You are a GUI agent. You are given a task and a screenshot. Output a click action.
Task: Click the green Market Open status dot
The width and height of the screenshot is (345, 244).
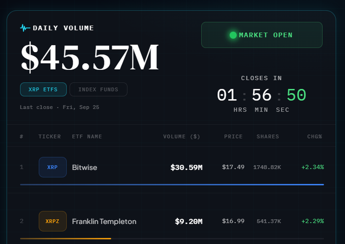pyautogui.click(x=233, y=35)
